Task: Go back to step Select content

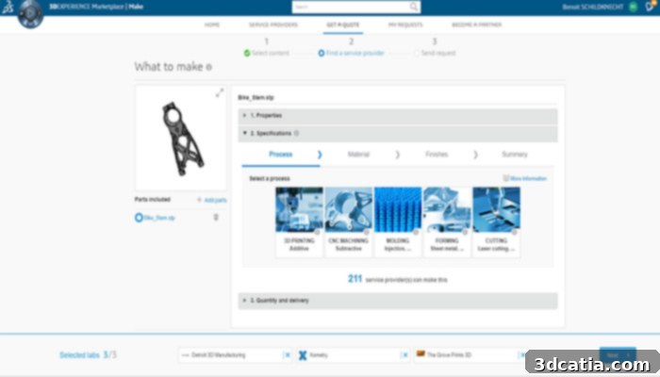Action: pos(267,53)
